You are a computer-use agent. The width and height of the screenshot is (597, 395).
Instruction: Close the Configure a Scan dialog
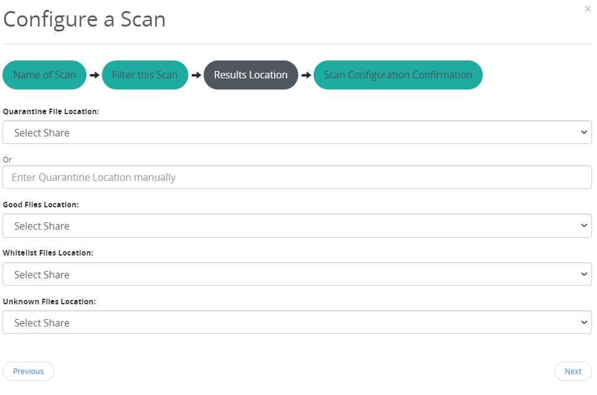(588, 9)
